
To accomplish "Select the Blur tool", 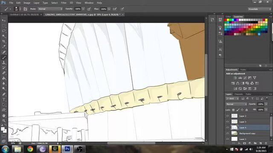I will click(4, 83).
